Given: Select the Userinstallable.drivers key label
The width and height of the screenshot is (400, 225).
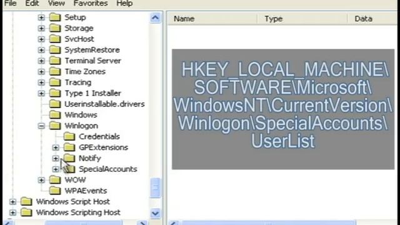Looking at the screenshot, I should 104,104.
